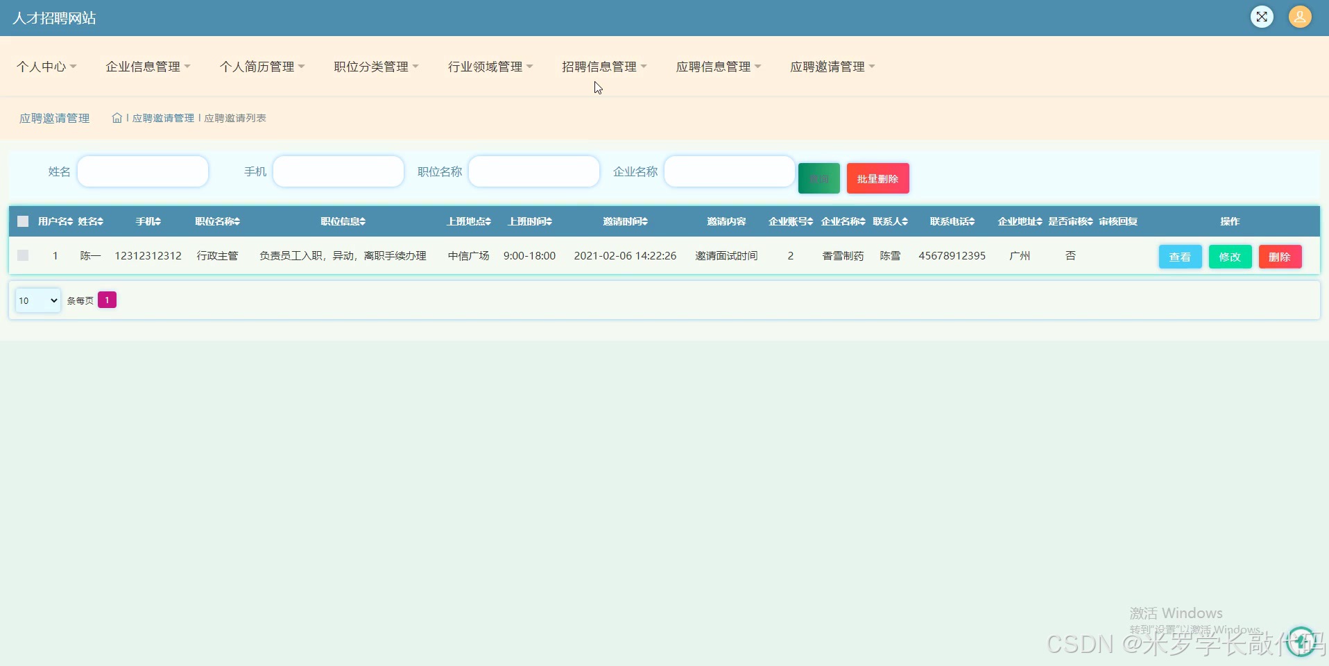Click the 人才招聘网站 site title
The image size is (1329, 666).
coord(54,18)
